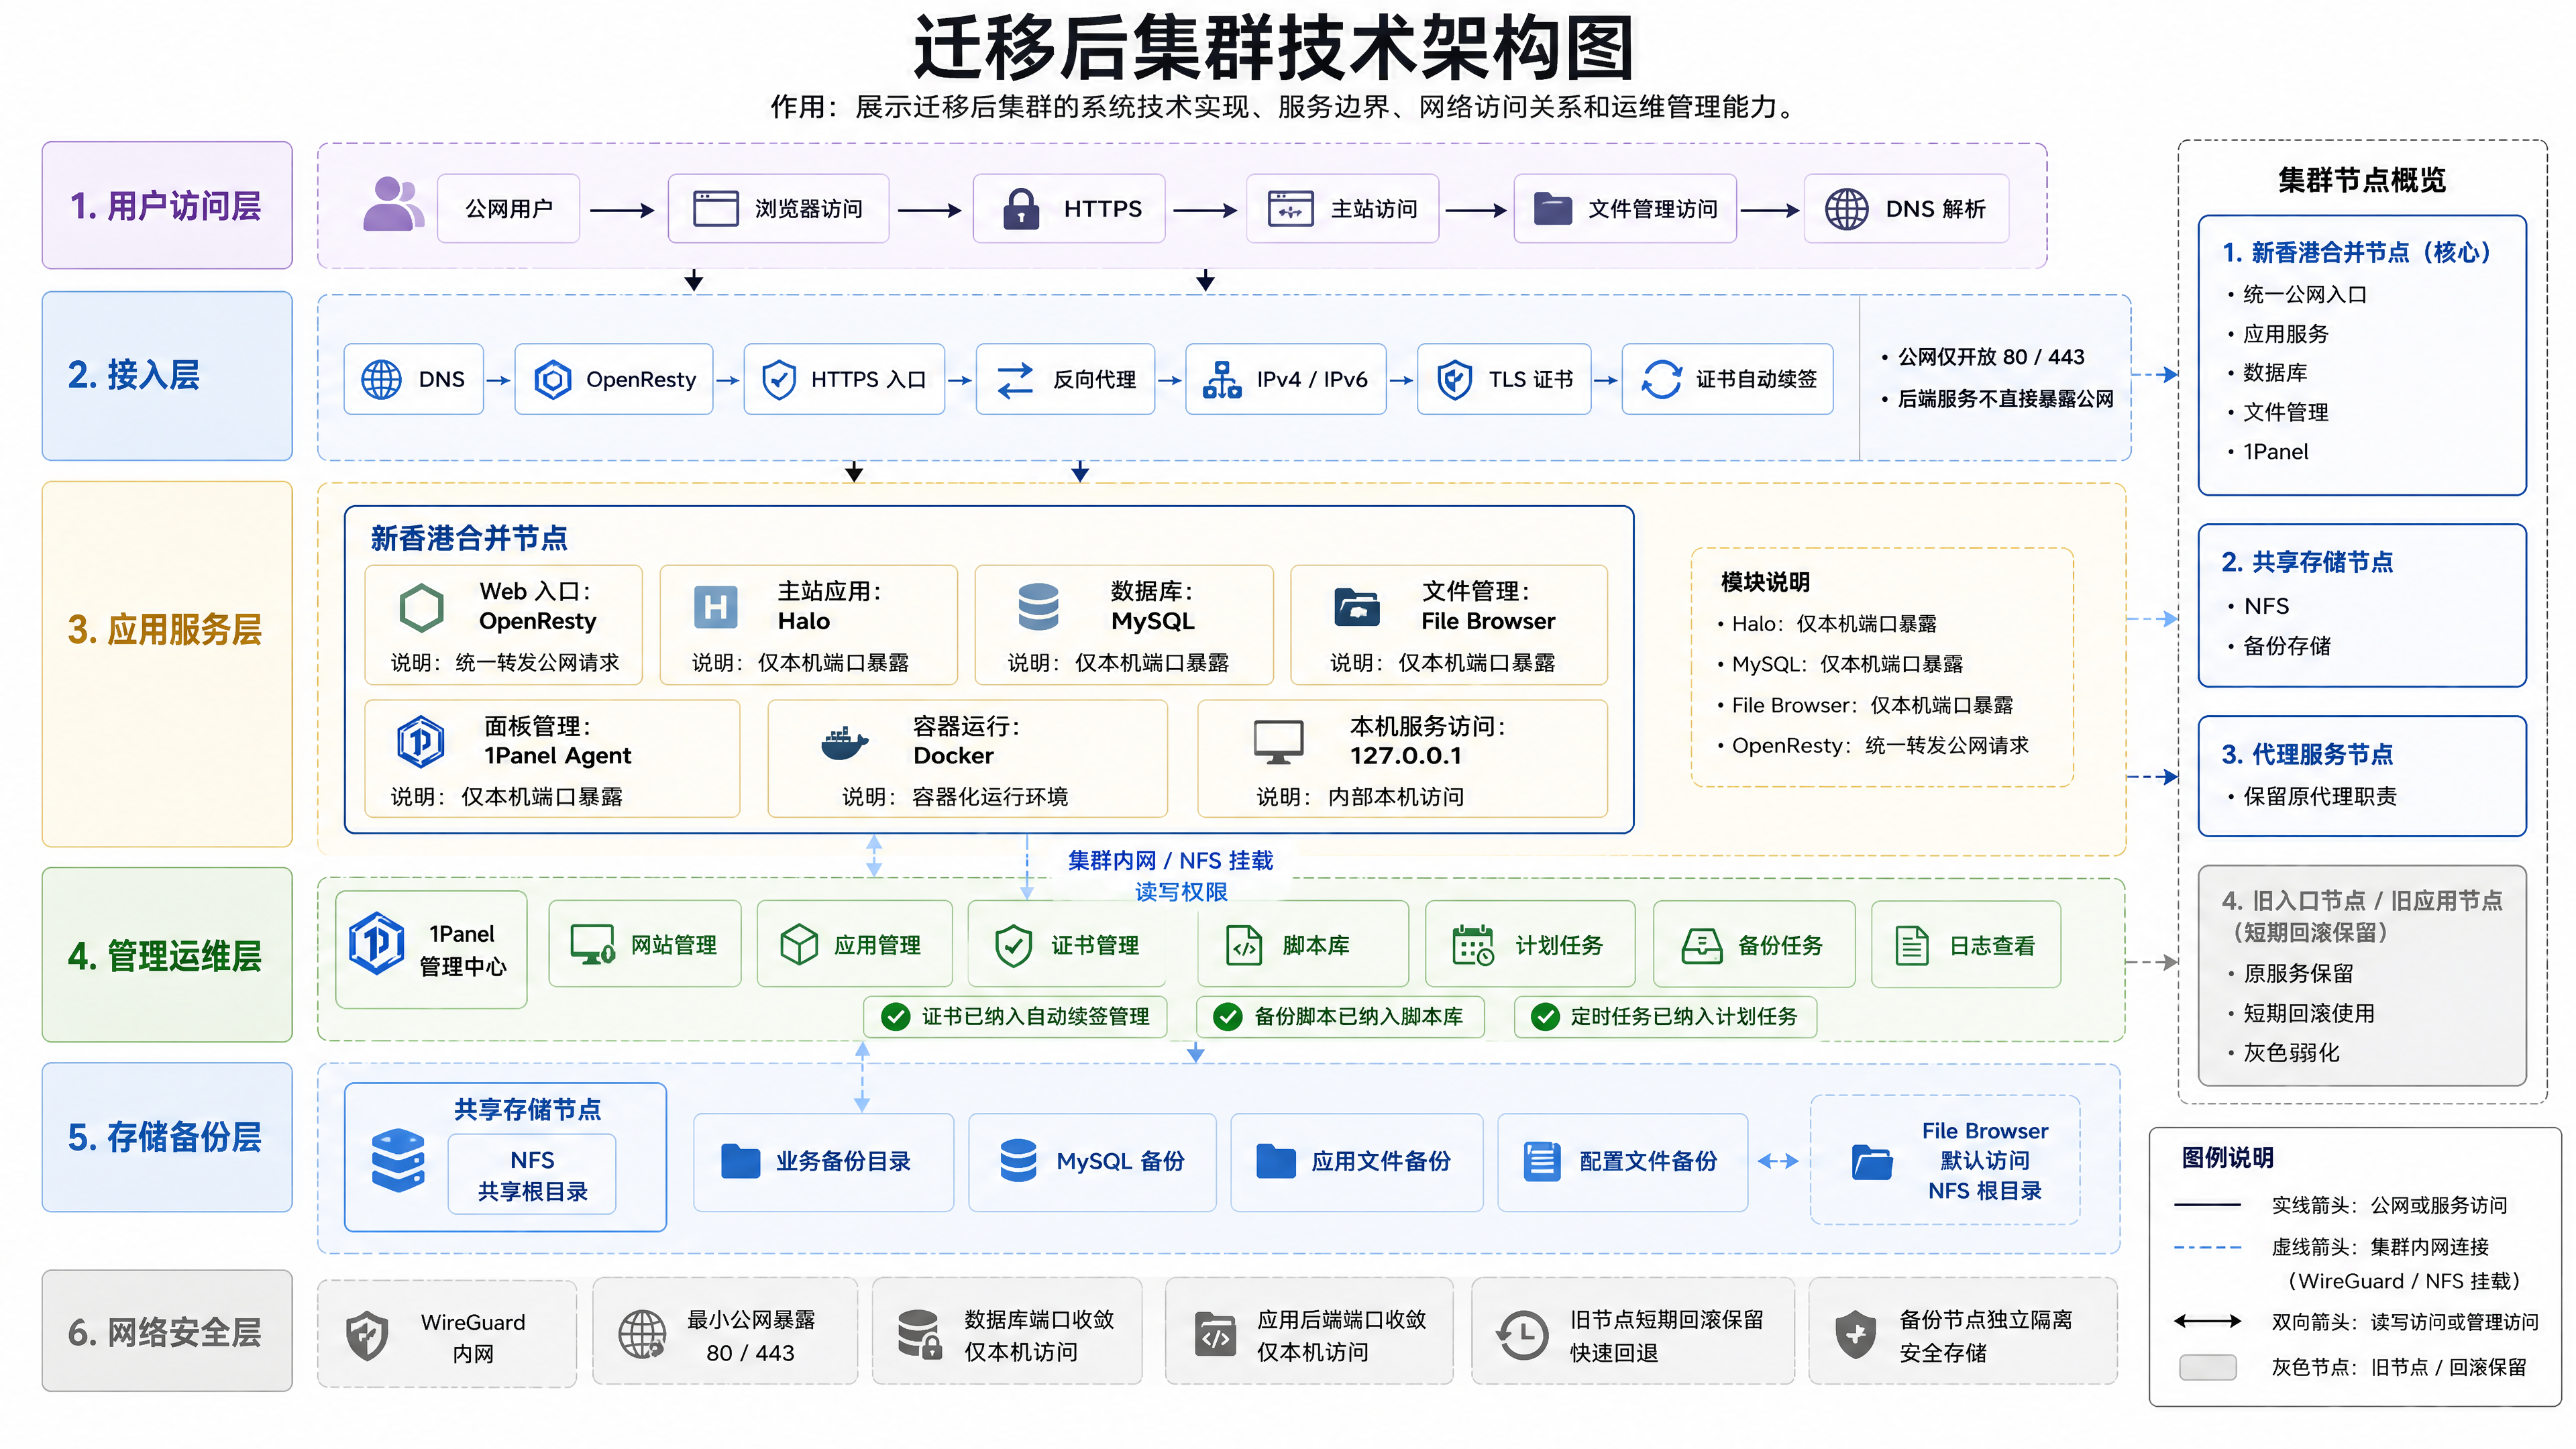Click the 应用后端端口收敛 code folder icon
Screen dimensions: 2576x1449
point(1216,1335)
